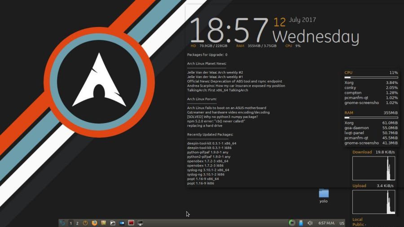Select the yolo desktop folder
The image size is (404, 227).
[324, 196]
